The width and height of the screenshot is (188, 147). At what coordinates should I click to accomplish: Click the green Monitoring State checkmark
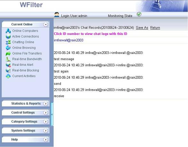[139, 14]
